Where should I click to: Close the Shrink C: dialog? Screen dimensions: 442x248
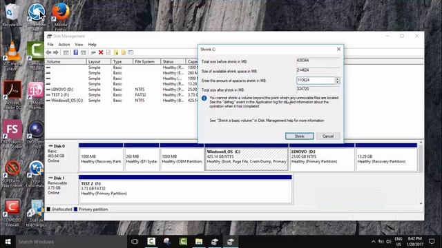pyautogui.click(x=338, y=49)
